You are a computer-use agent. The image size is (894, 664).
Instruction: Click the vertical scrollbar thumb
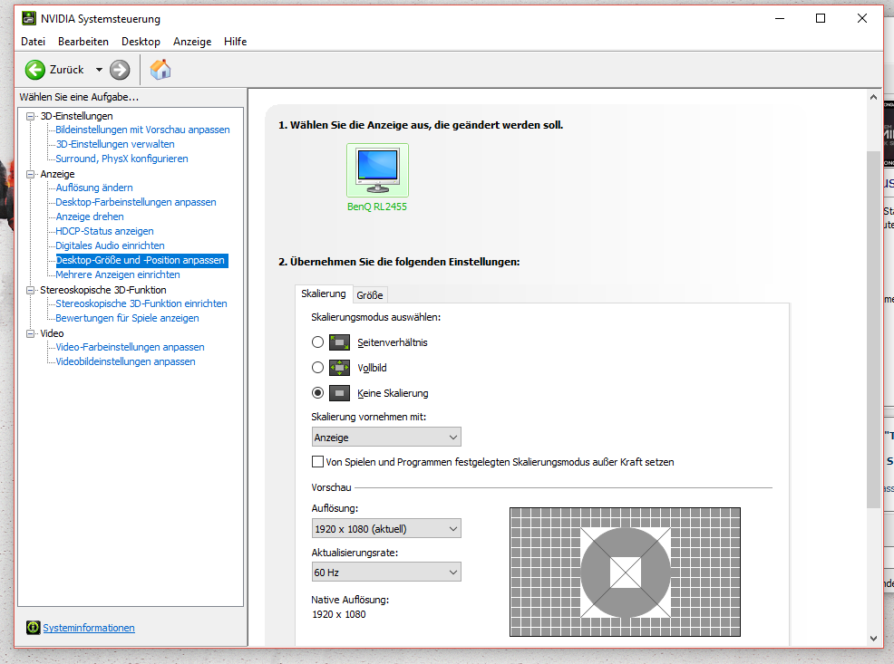pos(873,330)
